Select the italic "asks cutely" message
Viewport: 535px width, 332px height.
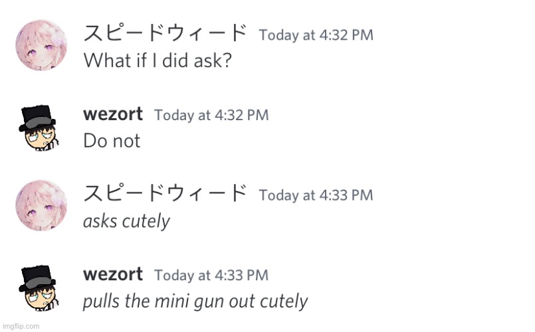126,221
